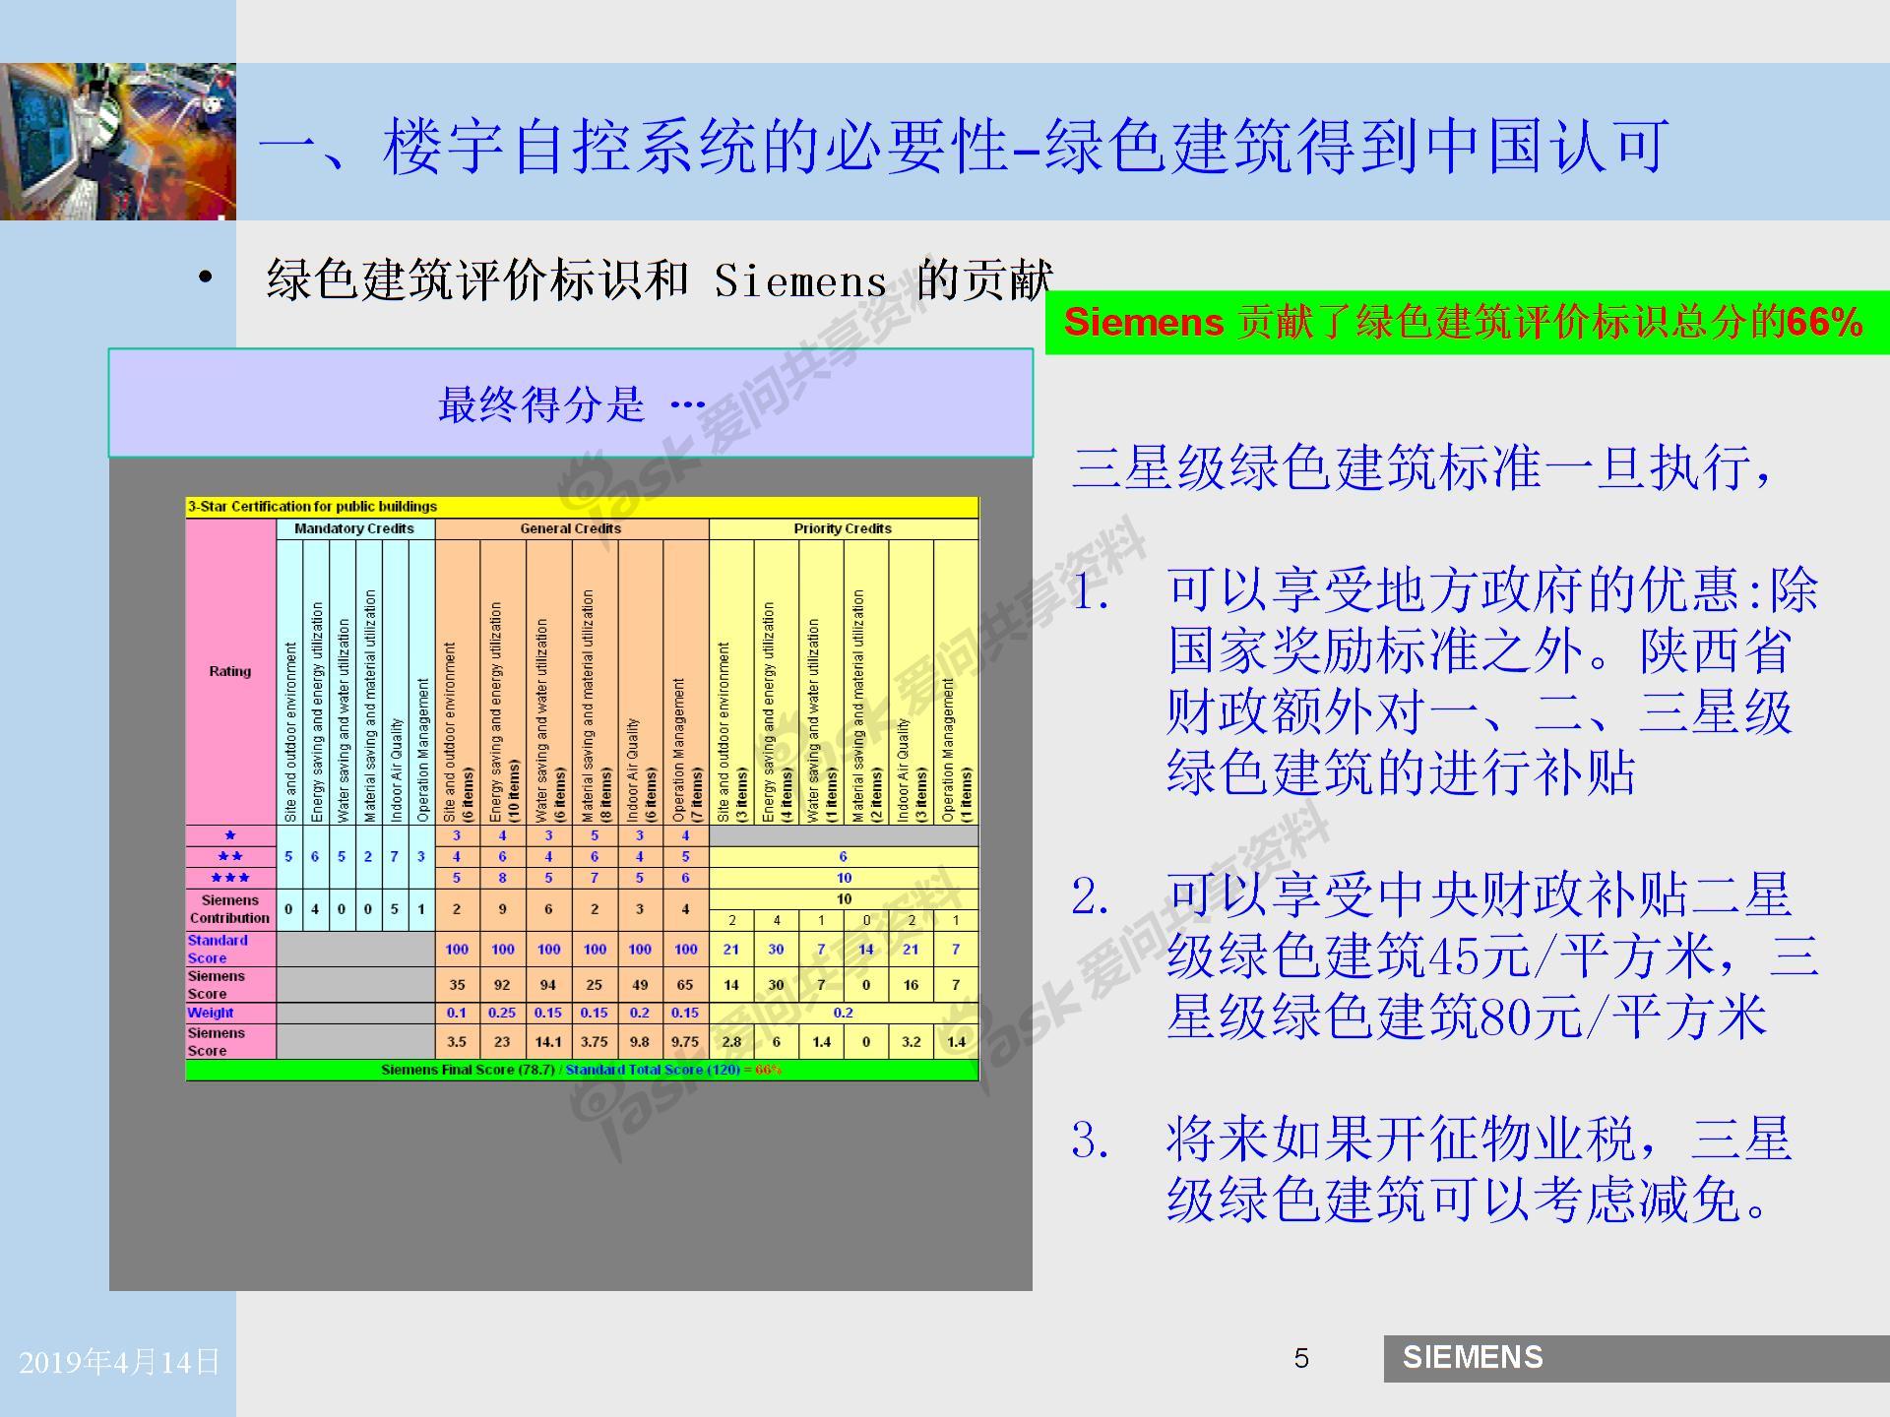Screen dimensions: 1890x1417
Task: Select the General Credits column group header
Action: tap(572, 528)
